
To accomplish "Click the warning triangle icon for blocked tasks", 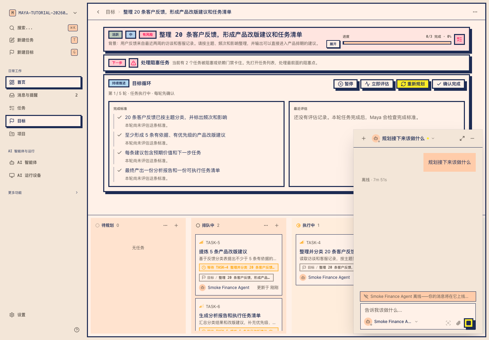I will click(133, 63).
